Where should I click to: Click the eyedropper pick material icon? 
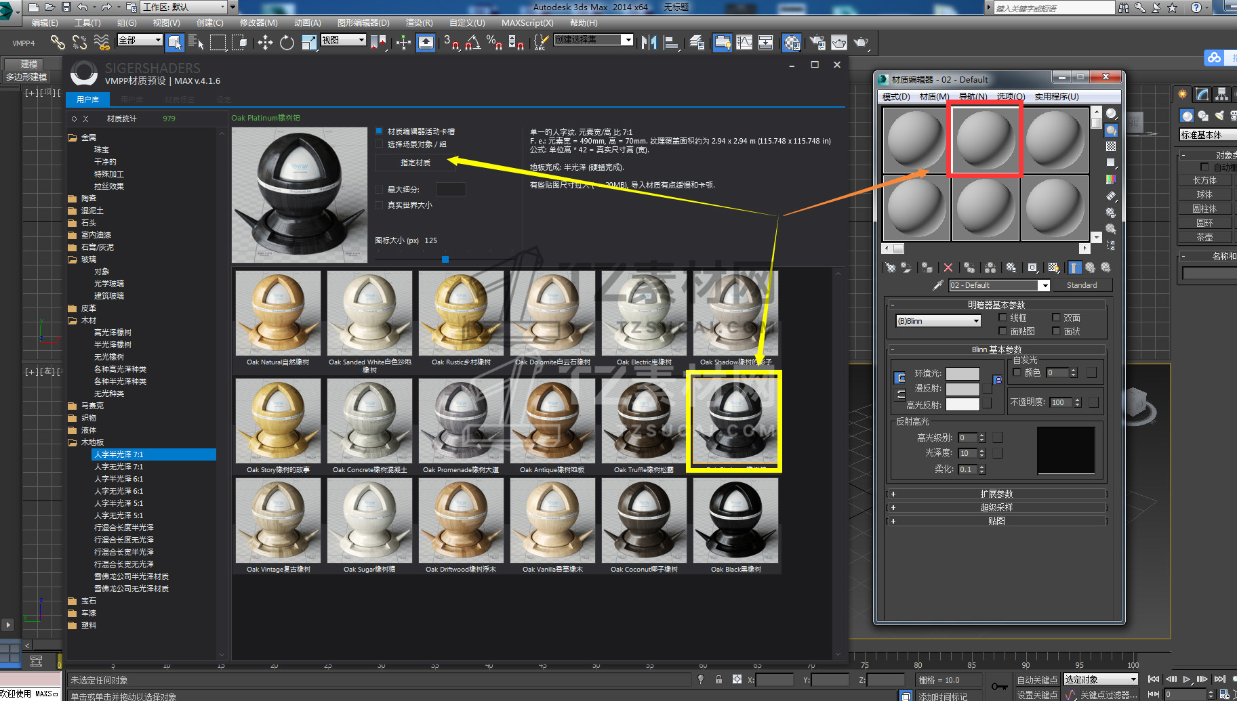[x=938, y=285]
